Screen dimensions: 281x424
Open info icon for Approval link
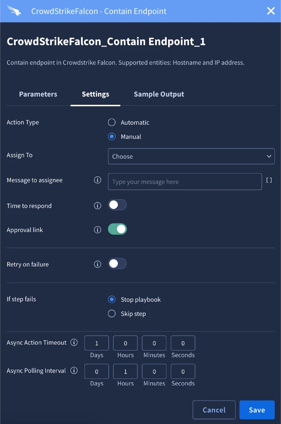click(98, 230)
